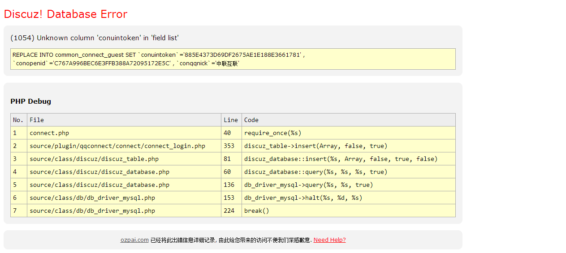Select the discuz_table.php file path cell
566x253 pixels.
94,159
